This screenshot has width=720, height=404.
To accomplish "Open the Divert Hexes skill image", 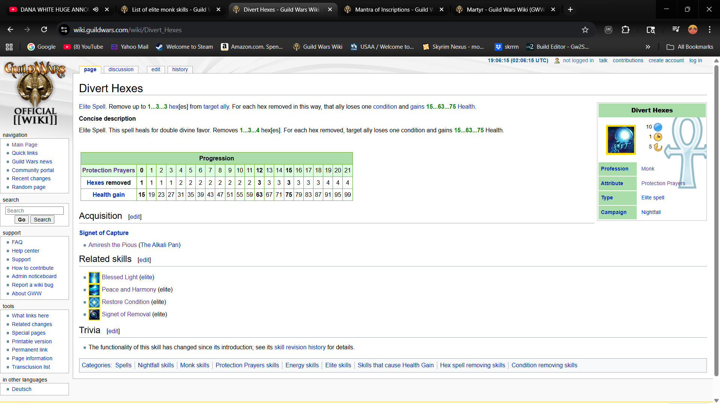I will point(621,140).
